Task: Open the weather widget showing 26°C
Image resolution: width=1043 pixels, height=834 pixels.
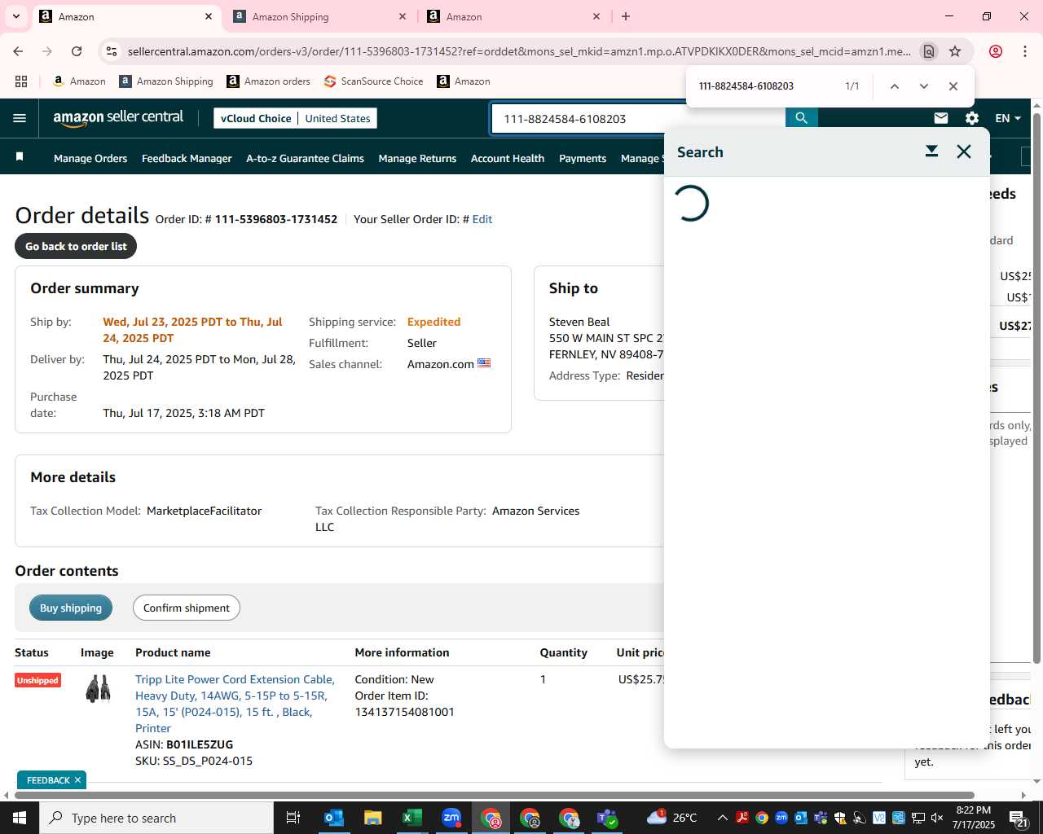Action: click(x=673, y=818)
